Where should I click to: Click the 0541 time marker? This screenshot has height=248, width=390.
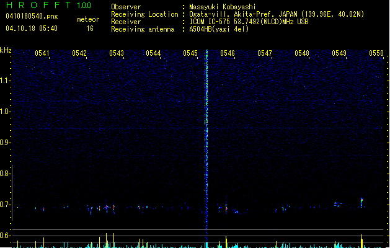[42, 53]
